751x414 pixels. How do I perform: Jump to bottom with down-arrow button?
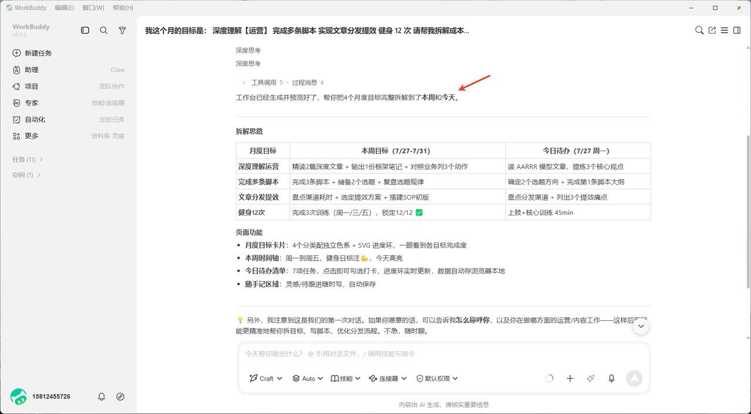pos(641,326)
